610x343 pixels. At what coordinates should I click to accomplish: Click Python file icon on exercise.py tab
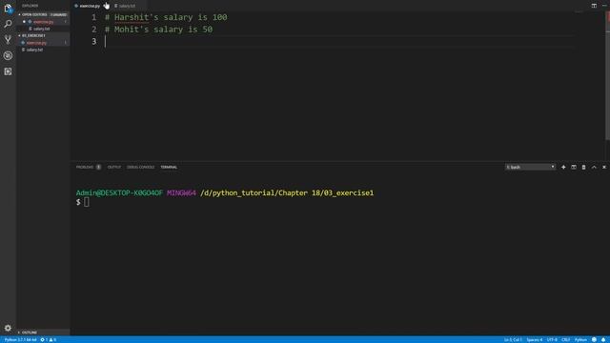76,6
